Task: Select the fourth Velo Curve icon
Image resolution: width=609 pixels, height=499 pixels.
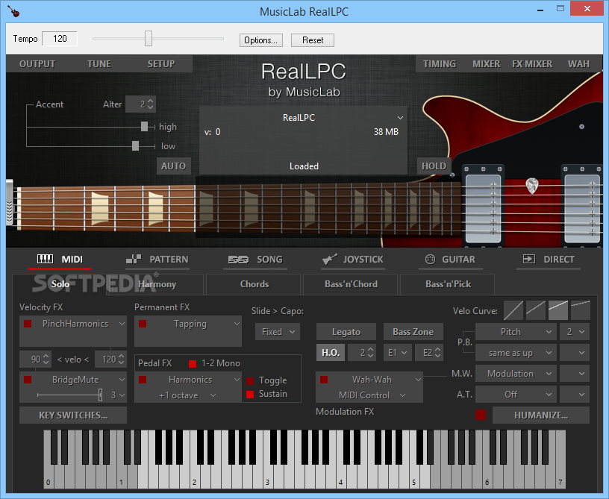Action: pos(581,310)
